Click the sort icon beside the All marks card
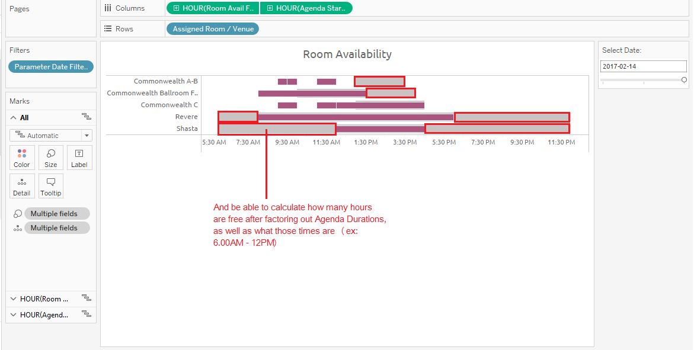Image resolution: width=694 pixels, height=350 pixels. pos(87,117)
